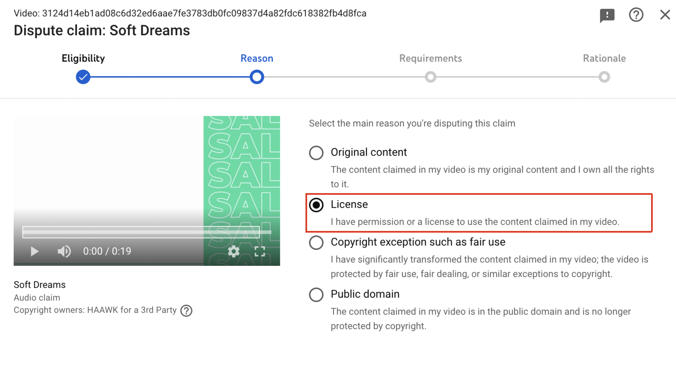Click the Dispute claim: Soft Dreams heading
The image size is (676, 371).
click(x=102, y=30)
